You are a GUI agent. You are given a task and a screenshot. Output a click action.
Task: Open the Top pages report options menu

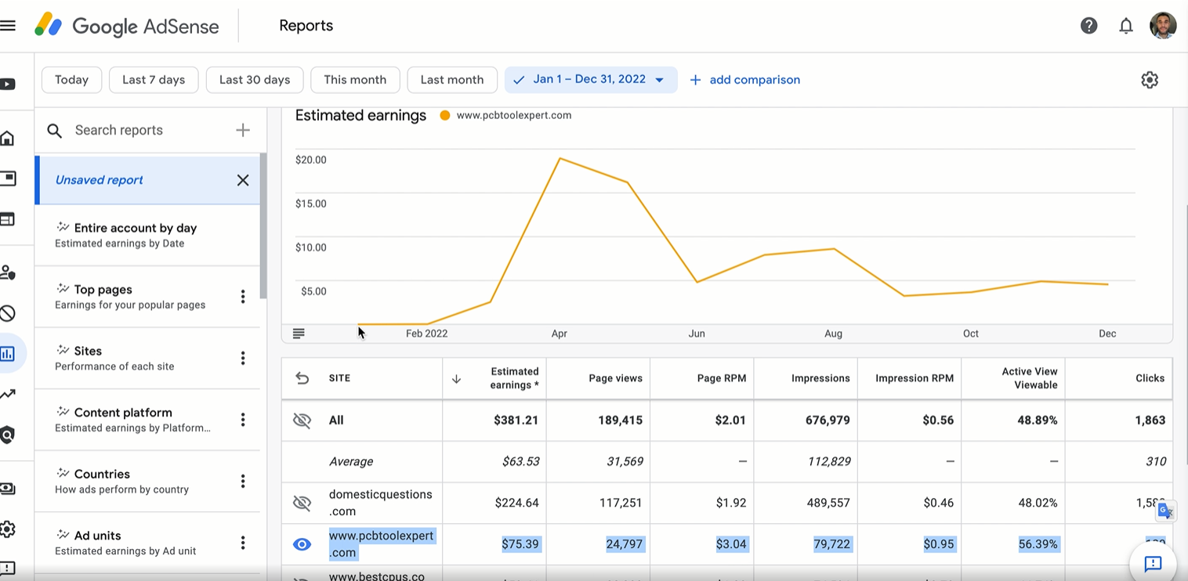click(243, 297)
